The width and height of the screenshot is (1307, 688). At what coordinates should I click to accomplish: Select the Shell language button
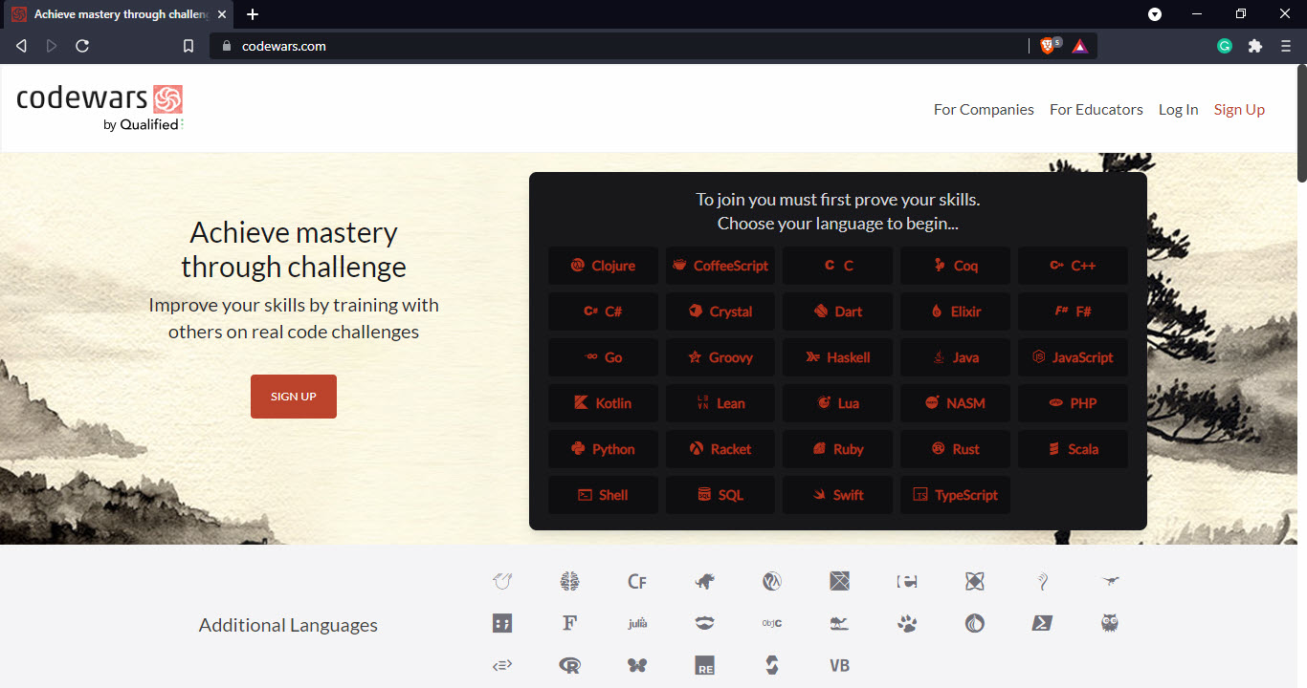click(x=603, y=495)
